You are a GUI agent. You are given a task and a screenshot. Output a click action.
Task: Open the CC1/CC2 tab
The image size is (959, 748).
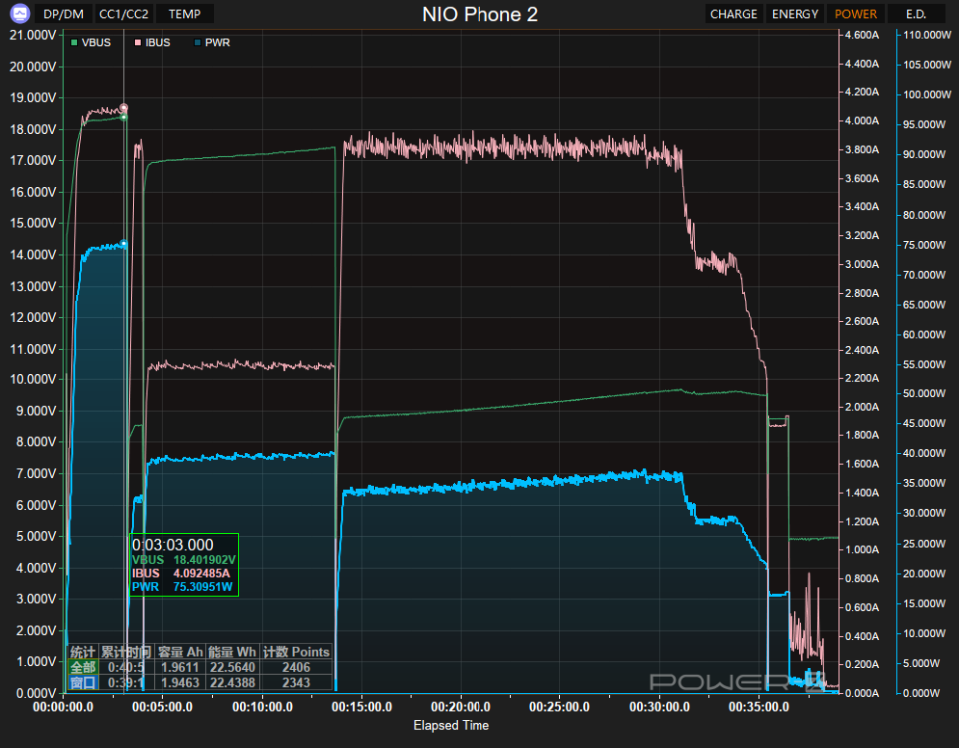[122, 14]
